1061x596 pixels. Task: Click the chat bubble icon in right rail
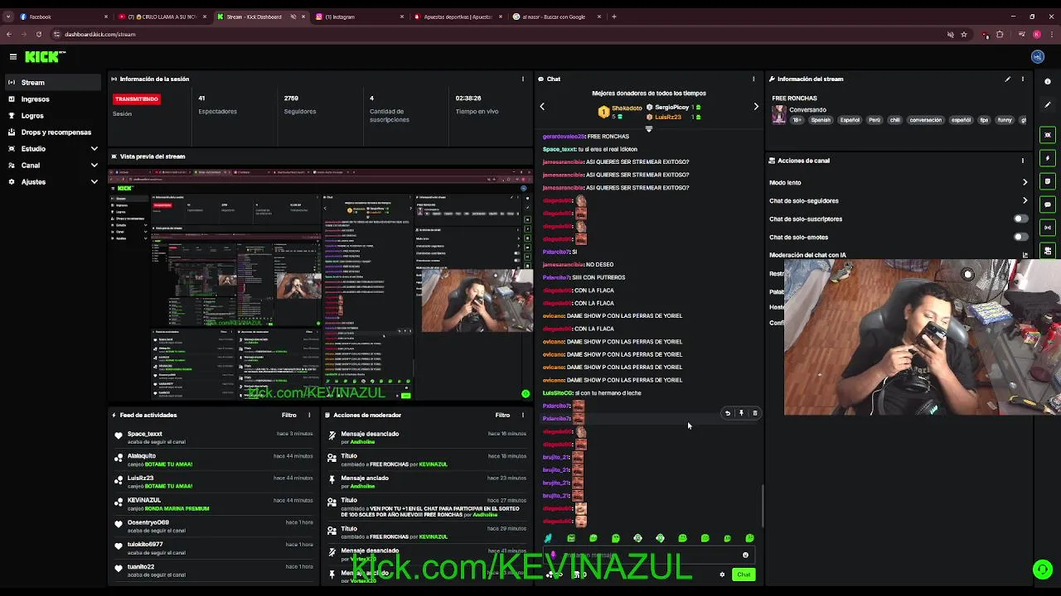point(1048,204)
